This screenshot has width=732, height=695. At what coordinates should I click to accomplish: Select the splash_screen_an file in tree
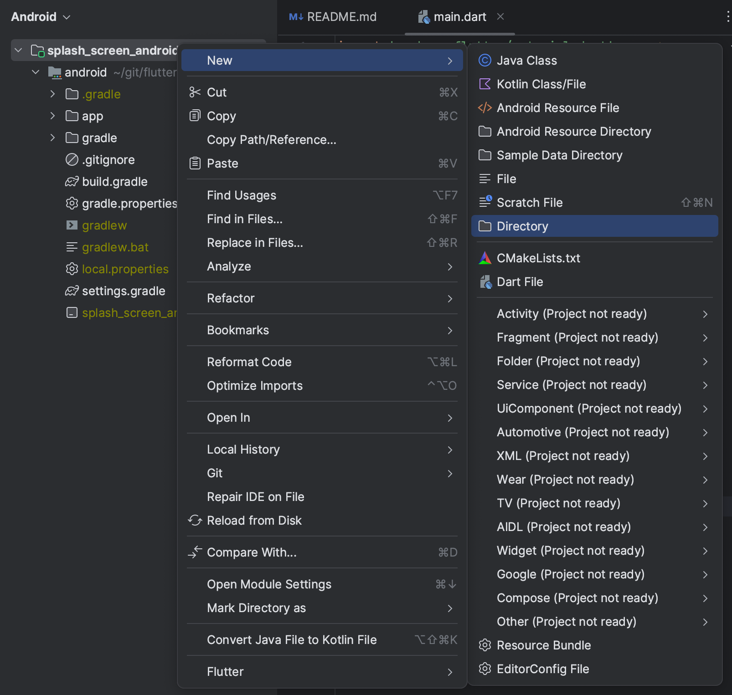click(x=121, y=313)
